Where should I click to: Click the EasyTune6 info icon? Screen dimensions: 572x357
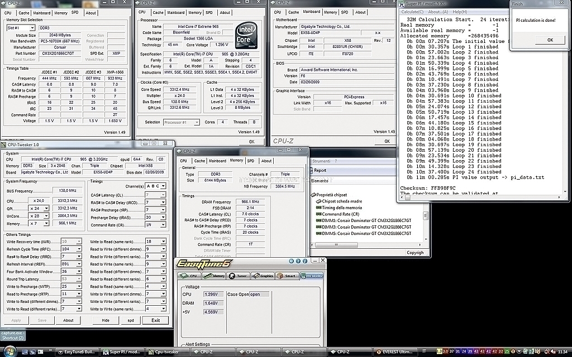tap(305, 261)
